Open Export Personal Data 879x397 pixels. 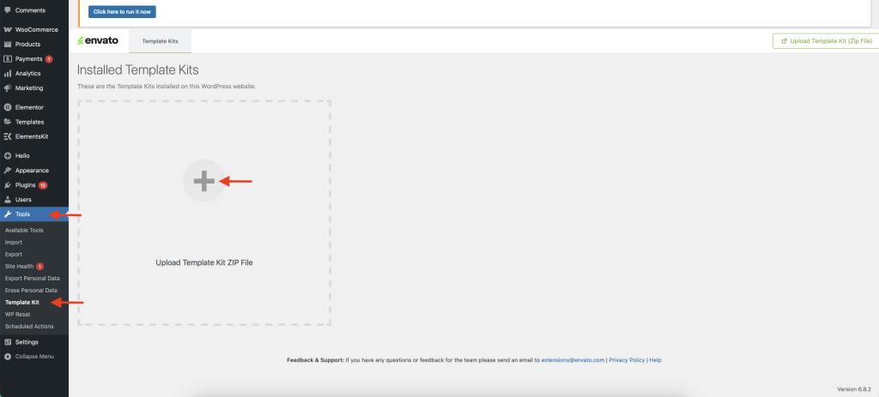[32, 279]
